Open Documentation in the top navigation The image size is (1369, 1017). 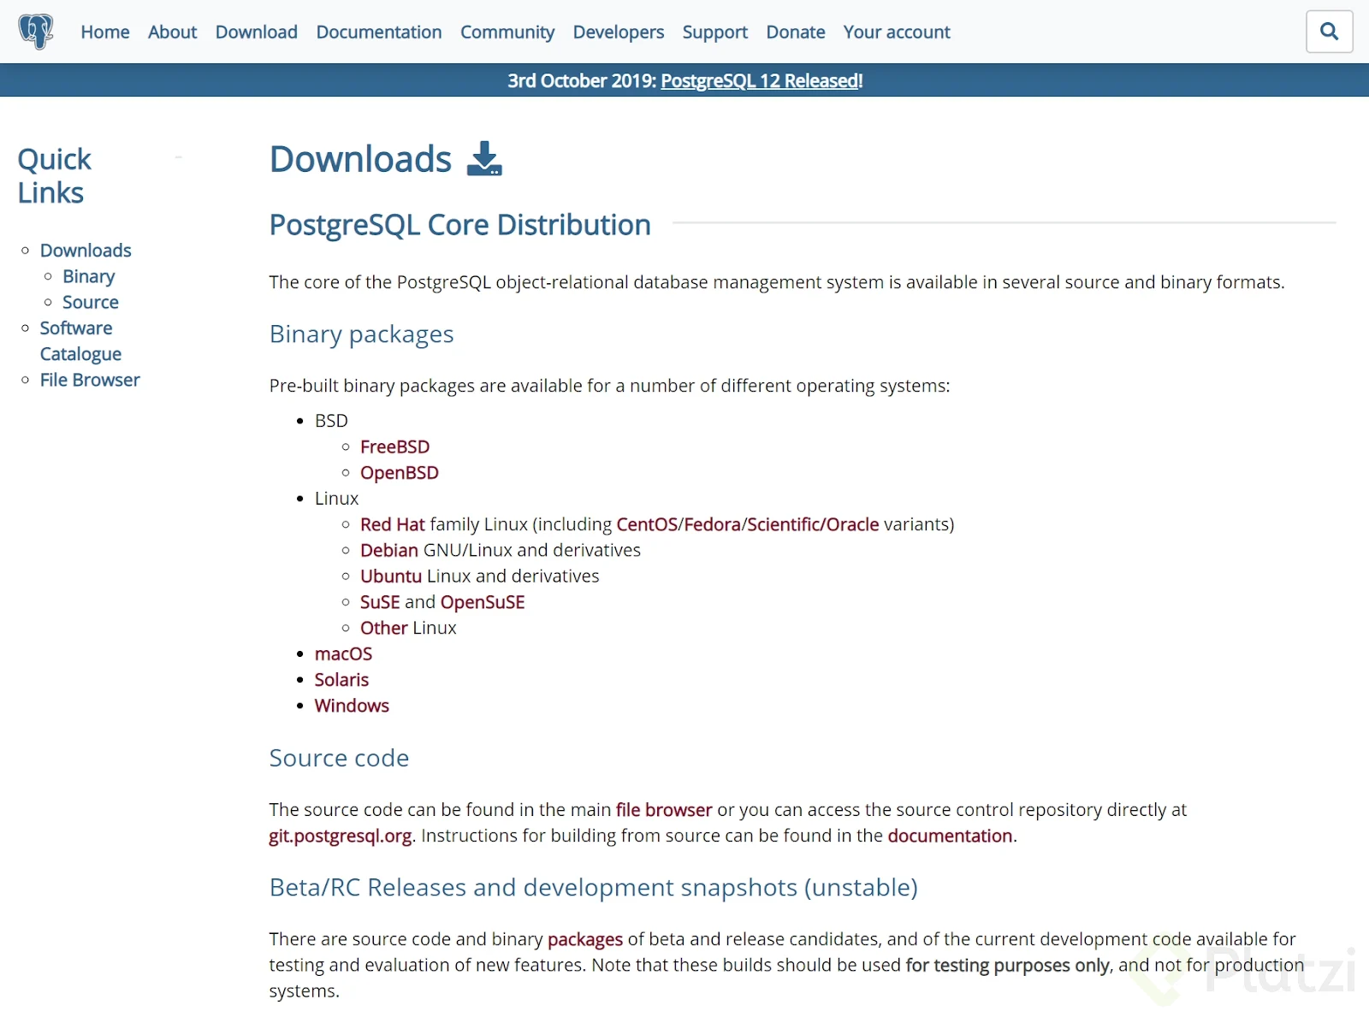tap(379, 32)
